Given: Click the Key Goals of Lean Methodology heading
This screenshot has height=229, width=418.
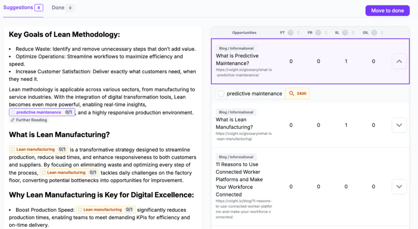Looking at the screenshot, I should [x=64, y=34].
